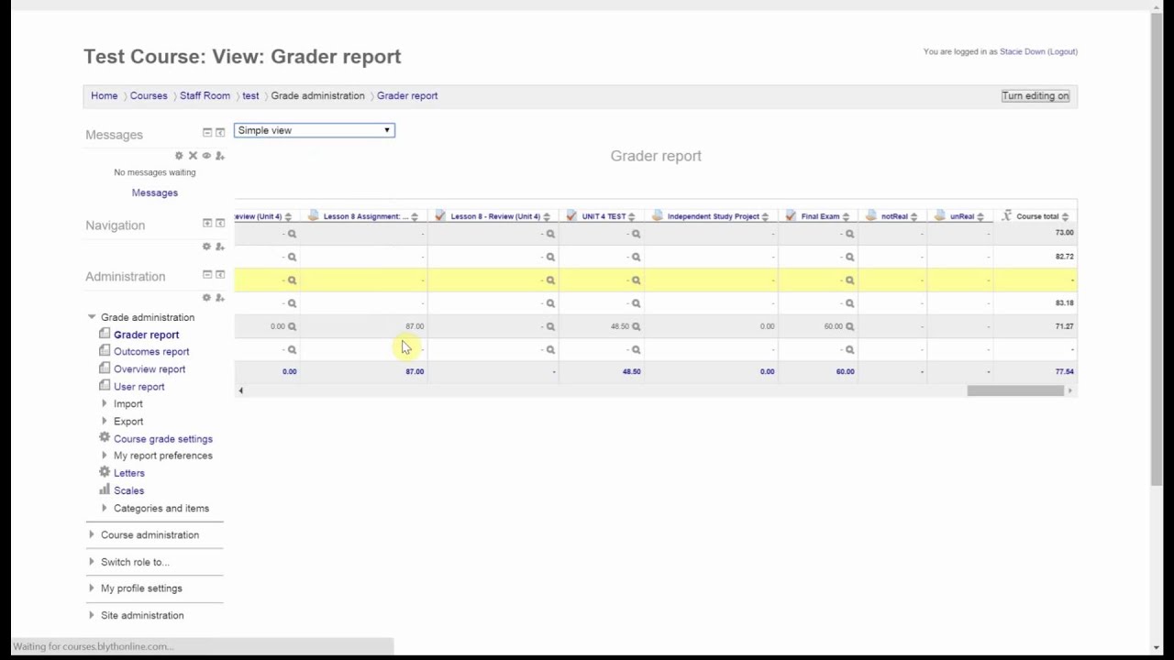Click the Messages block gear settings icon
The image size is (1174, 660).
point(179,156)
